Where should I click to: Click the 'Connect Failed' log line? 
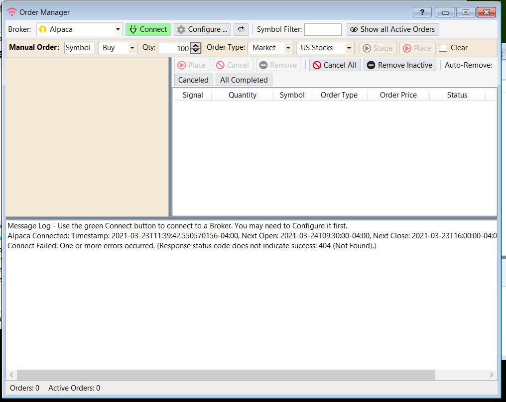coord(192,246)
